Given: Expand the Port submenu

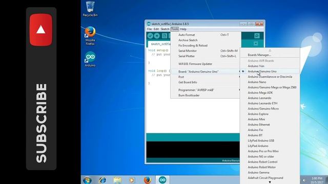Looking at the screenshot, I should tap(206, 77).
